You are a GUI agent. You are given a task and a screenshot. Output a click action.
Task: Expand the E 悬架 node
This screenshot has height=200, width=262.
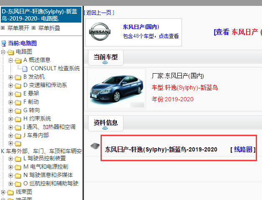10,94
